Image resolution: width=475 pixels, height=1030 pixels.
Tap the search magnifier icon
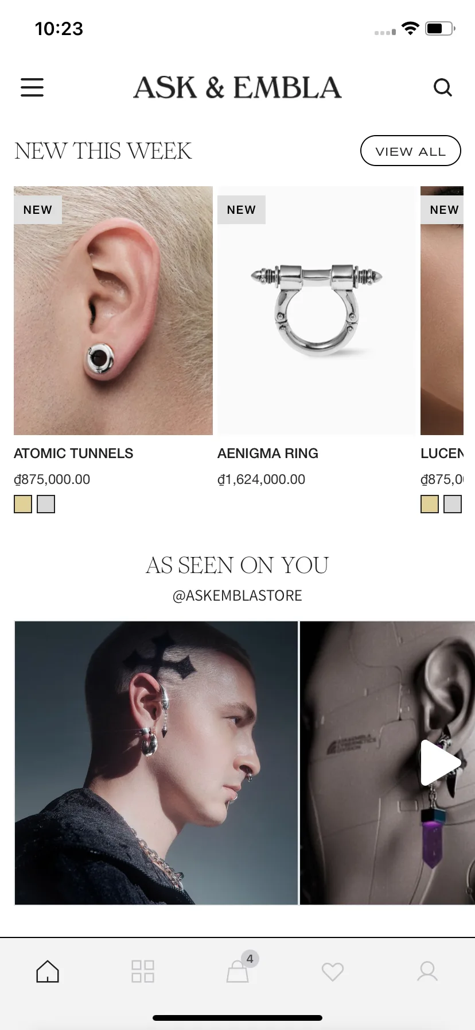click(442, 87)
